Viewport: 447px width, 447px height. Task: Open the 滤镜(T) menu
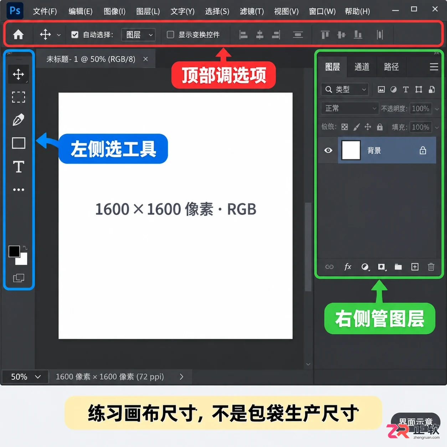252,11
